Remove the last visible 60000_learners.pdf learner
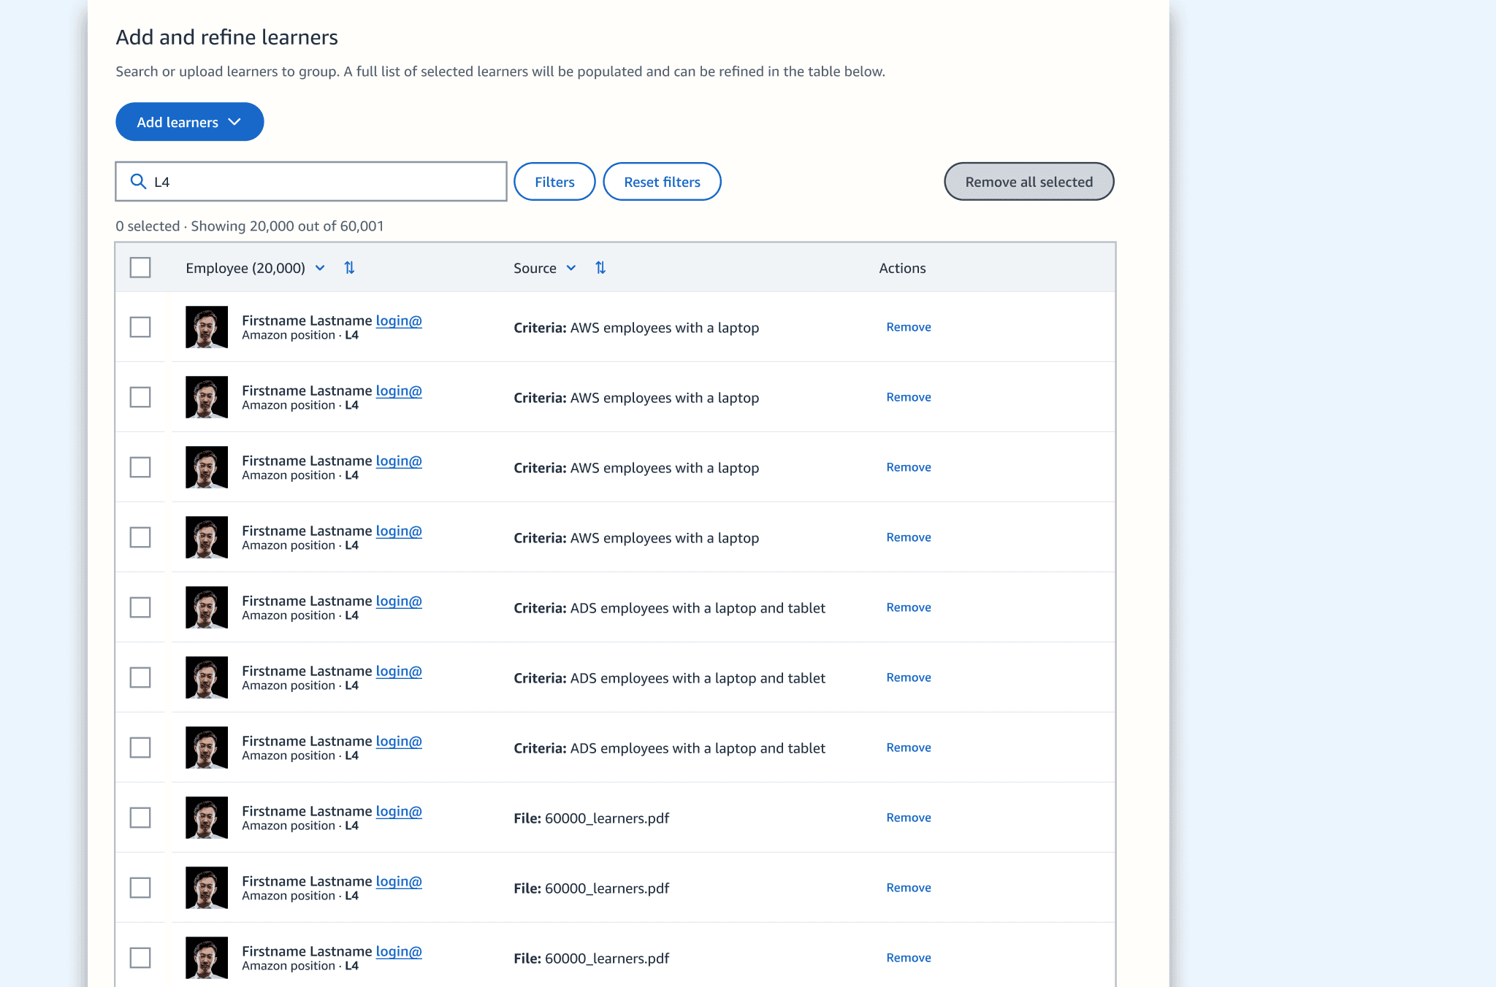The image size is (1496, 987). 909,958
